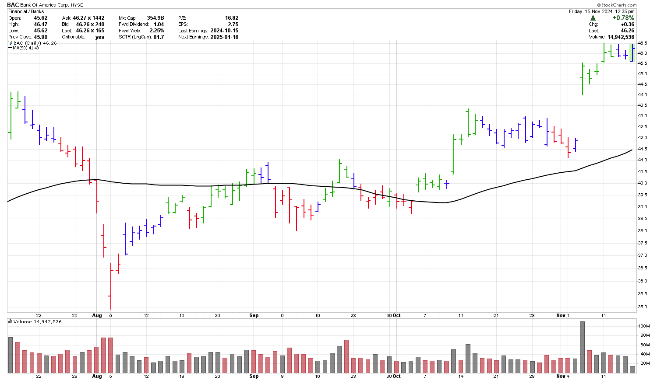Click the 35.0 price axis label
Screen dimensions: 657x380
tap(642, 307)
